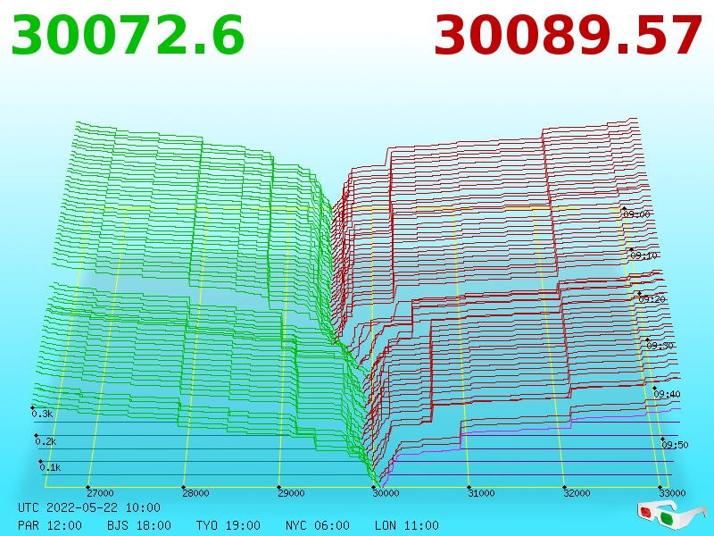714x536 pixels.
Task: Click the 28000 price axis label
Action: 195,493
